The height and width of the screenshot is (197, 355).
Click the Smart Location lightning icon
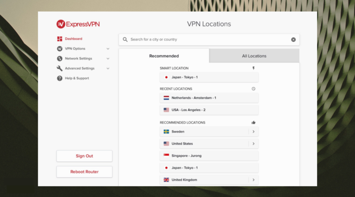point(253,68)
